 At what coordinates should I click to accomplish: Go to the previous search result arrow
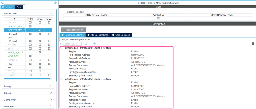[x=86, y=44]
